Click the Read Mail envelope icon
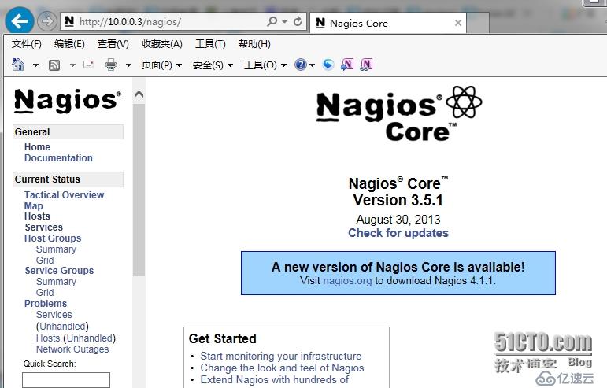The height and width of the screenshot is (388, 607). pos(89,65)
